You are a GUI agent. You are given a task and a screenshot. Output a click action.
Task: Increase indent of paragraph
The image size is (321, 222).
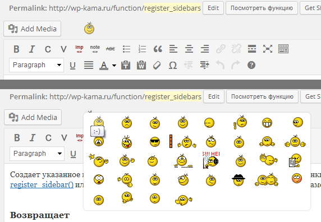204,65
